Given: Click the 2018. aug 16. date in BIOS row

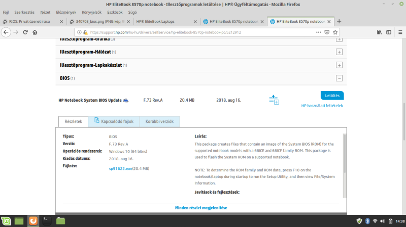Looking at the screenshot, I should point(229,100).
